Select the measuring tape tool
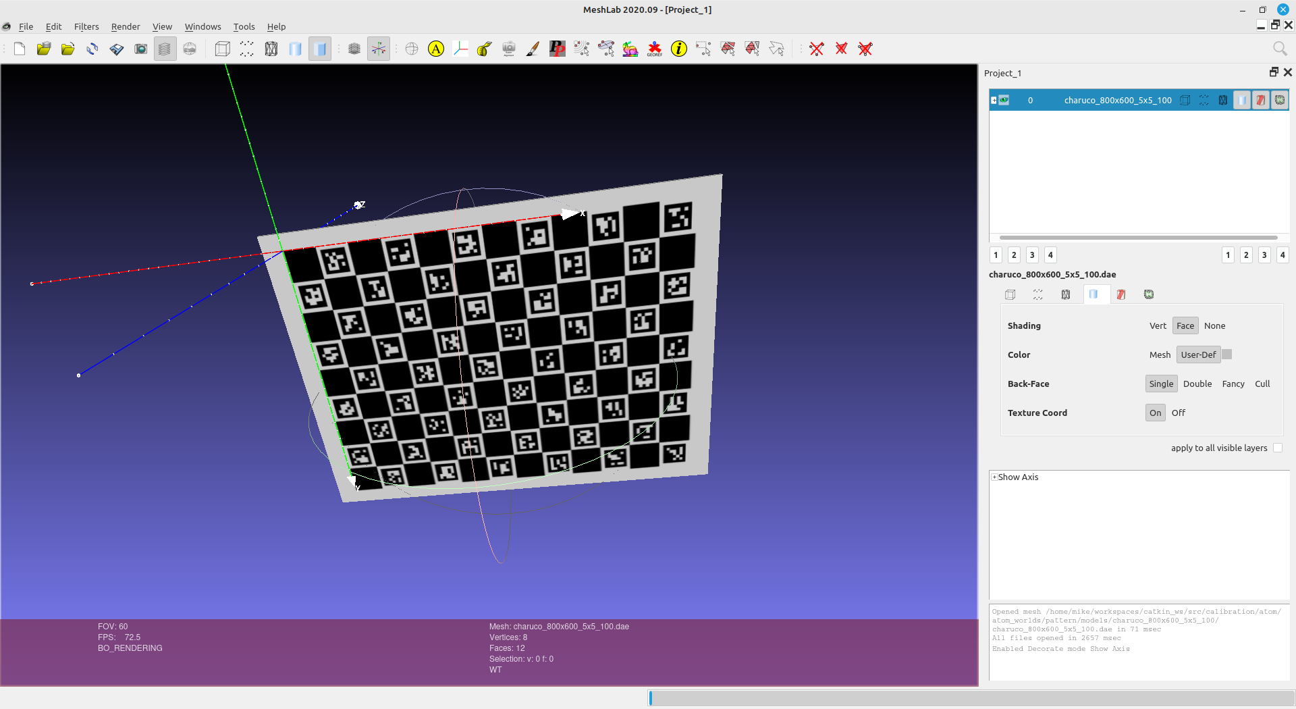 coord(484,49)
